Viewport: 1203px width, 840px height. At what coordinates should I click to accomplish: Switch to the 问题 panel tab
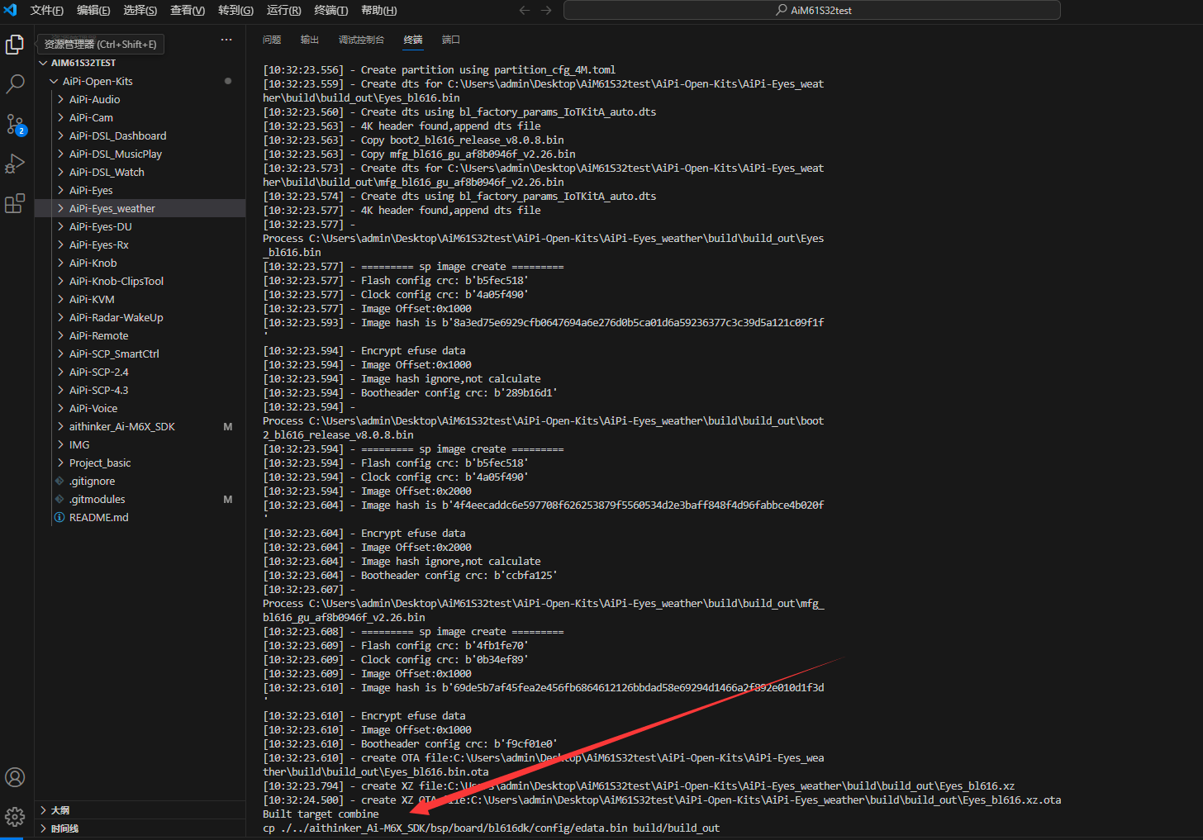tap(272, 40)
